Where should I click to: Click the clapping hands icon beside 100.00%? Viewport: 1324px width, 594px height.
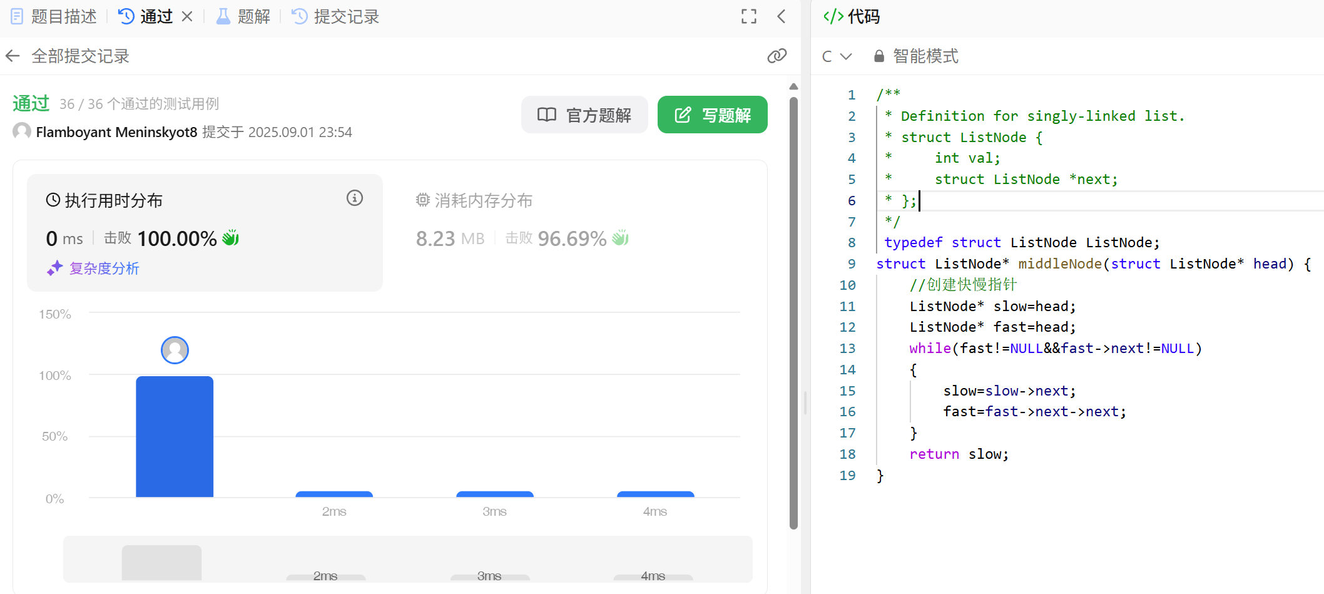coord(231,238)
